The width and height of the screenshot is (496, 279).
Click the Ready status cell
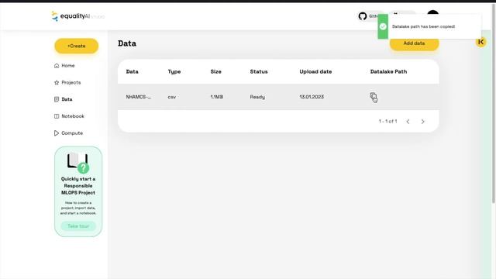[x=257, y=97]
